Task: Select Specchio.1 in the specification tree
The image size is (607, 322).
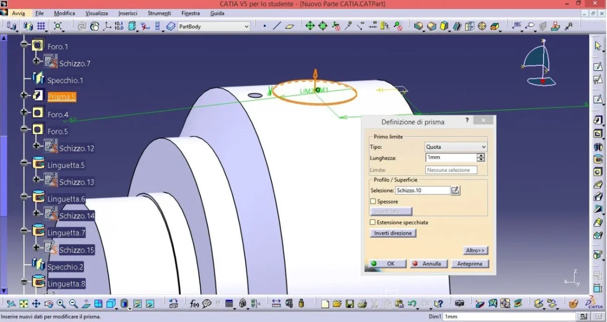Action: point(65,80)
